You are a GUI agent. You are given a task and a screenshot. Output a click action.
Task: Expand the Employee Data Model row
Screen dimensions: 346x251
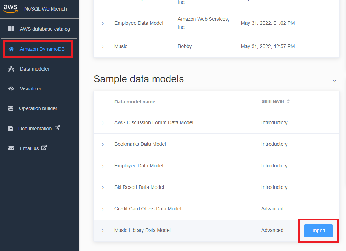tap(103, 23)
